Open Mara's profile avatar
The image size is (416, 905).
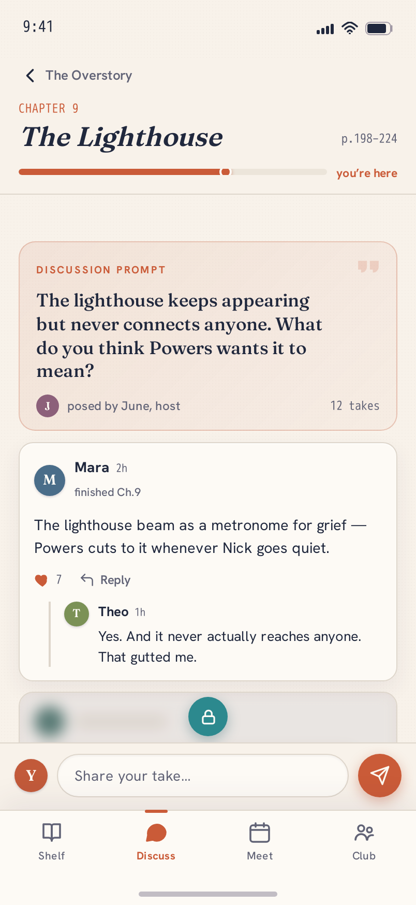tap(50, 480)
